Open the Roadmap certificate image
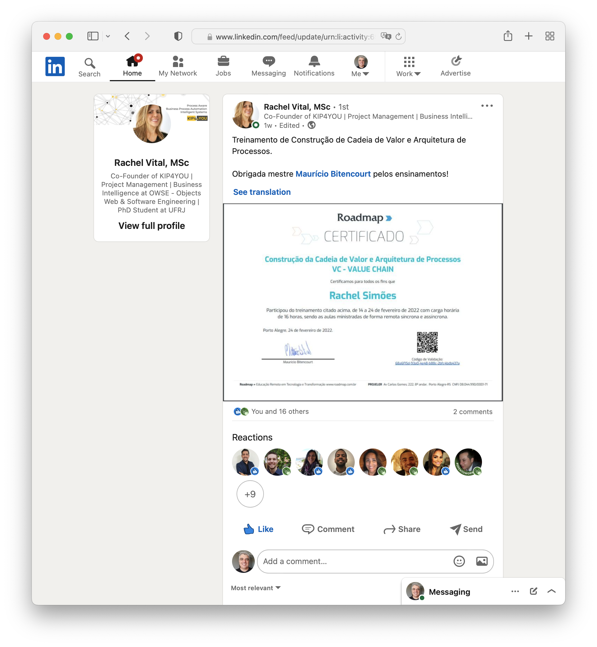The width and height of the screenshot is (597, 647). [x=363, y=302]
